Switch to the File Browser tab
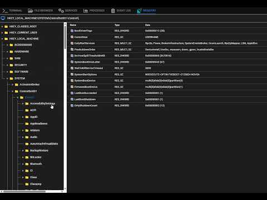 tap(41, 11)
